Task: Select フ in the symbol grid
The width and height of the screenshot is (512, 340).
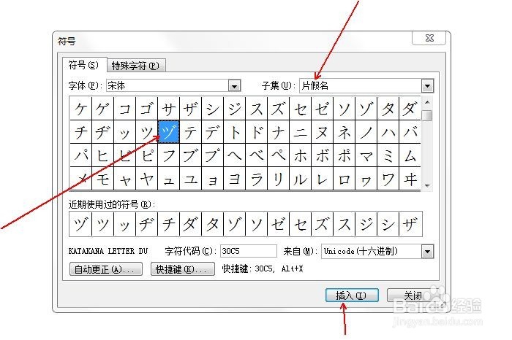Action: pyautogui.click(x=168, y=155)
